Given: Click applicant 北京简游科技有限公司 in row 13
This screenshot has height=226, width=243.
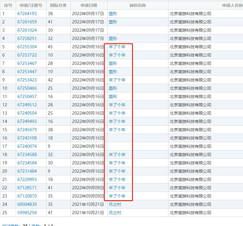Looking at the screenshot, I should [x=191, y=113].
